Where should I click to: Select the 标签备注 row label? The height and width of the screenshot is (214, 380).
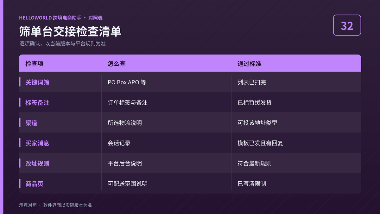(x=37, y=102)
